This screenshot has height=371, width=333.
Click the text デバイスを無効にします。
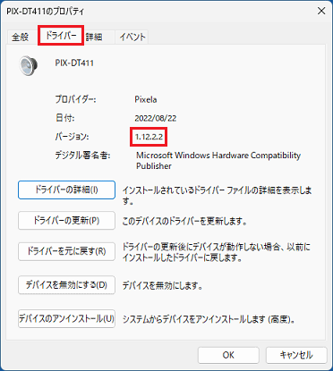pyautogui.click(x=163, y=285)
